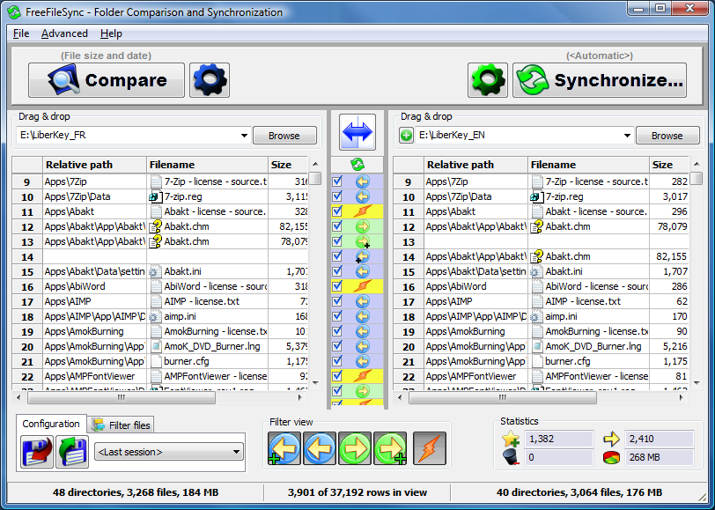Uncheck the checkbox for row 14

[x=337, y=256]
